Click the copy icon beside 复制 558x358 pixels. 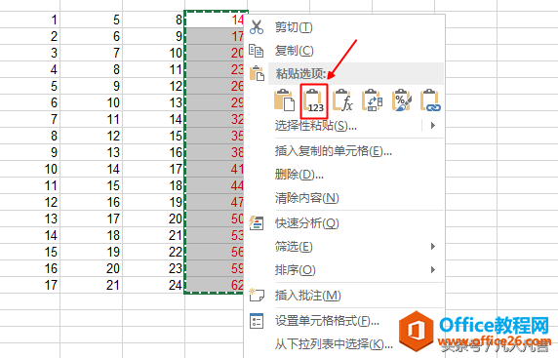point(257,51)
